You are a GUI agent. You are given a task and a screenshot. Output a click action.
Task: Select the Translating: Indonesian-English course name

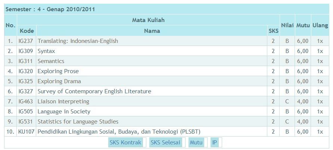coord(78,41)
